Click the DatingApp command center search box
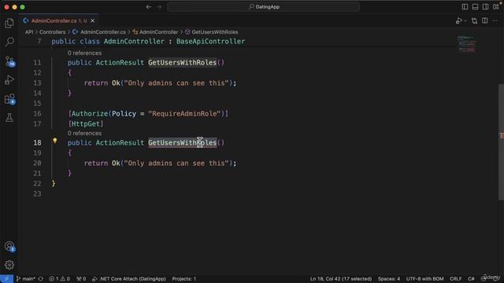The image size is (504, 283). click(263, 7)
